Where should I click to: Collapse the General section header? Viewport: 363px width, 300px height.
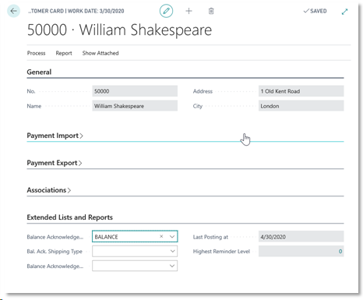click(39, 72)
